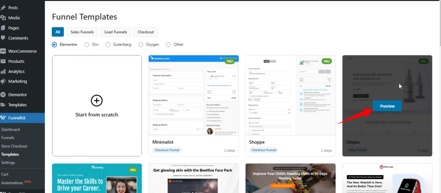Click Preview on the Utopia template
Viewport: 441px width, 193px height.
[387, 106]
